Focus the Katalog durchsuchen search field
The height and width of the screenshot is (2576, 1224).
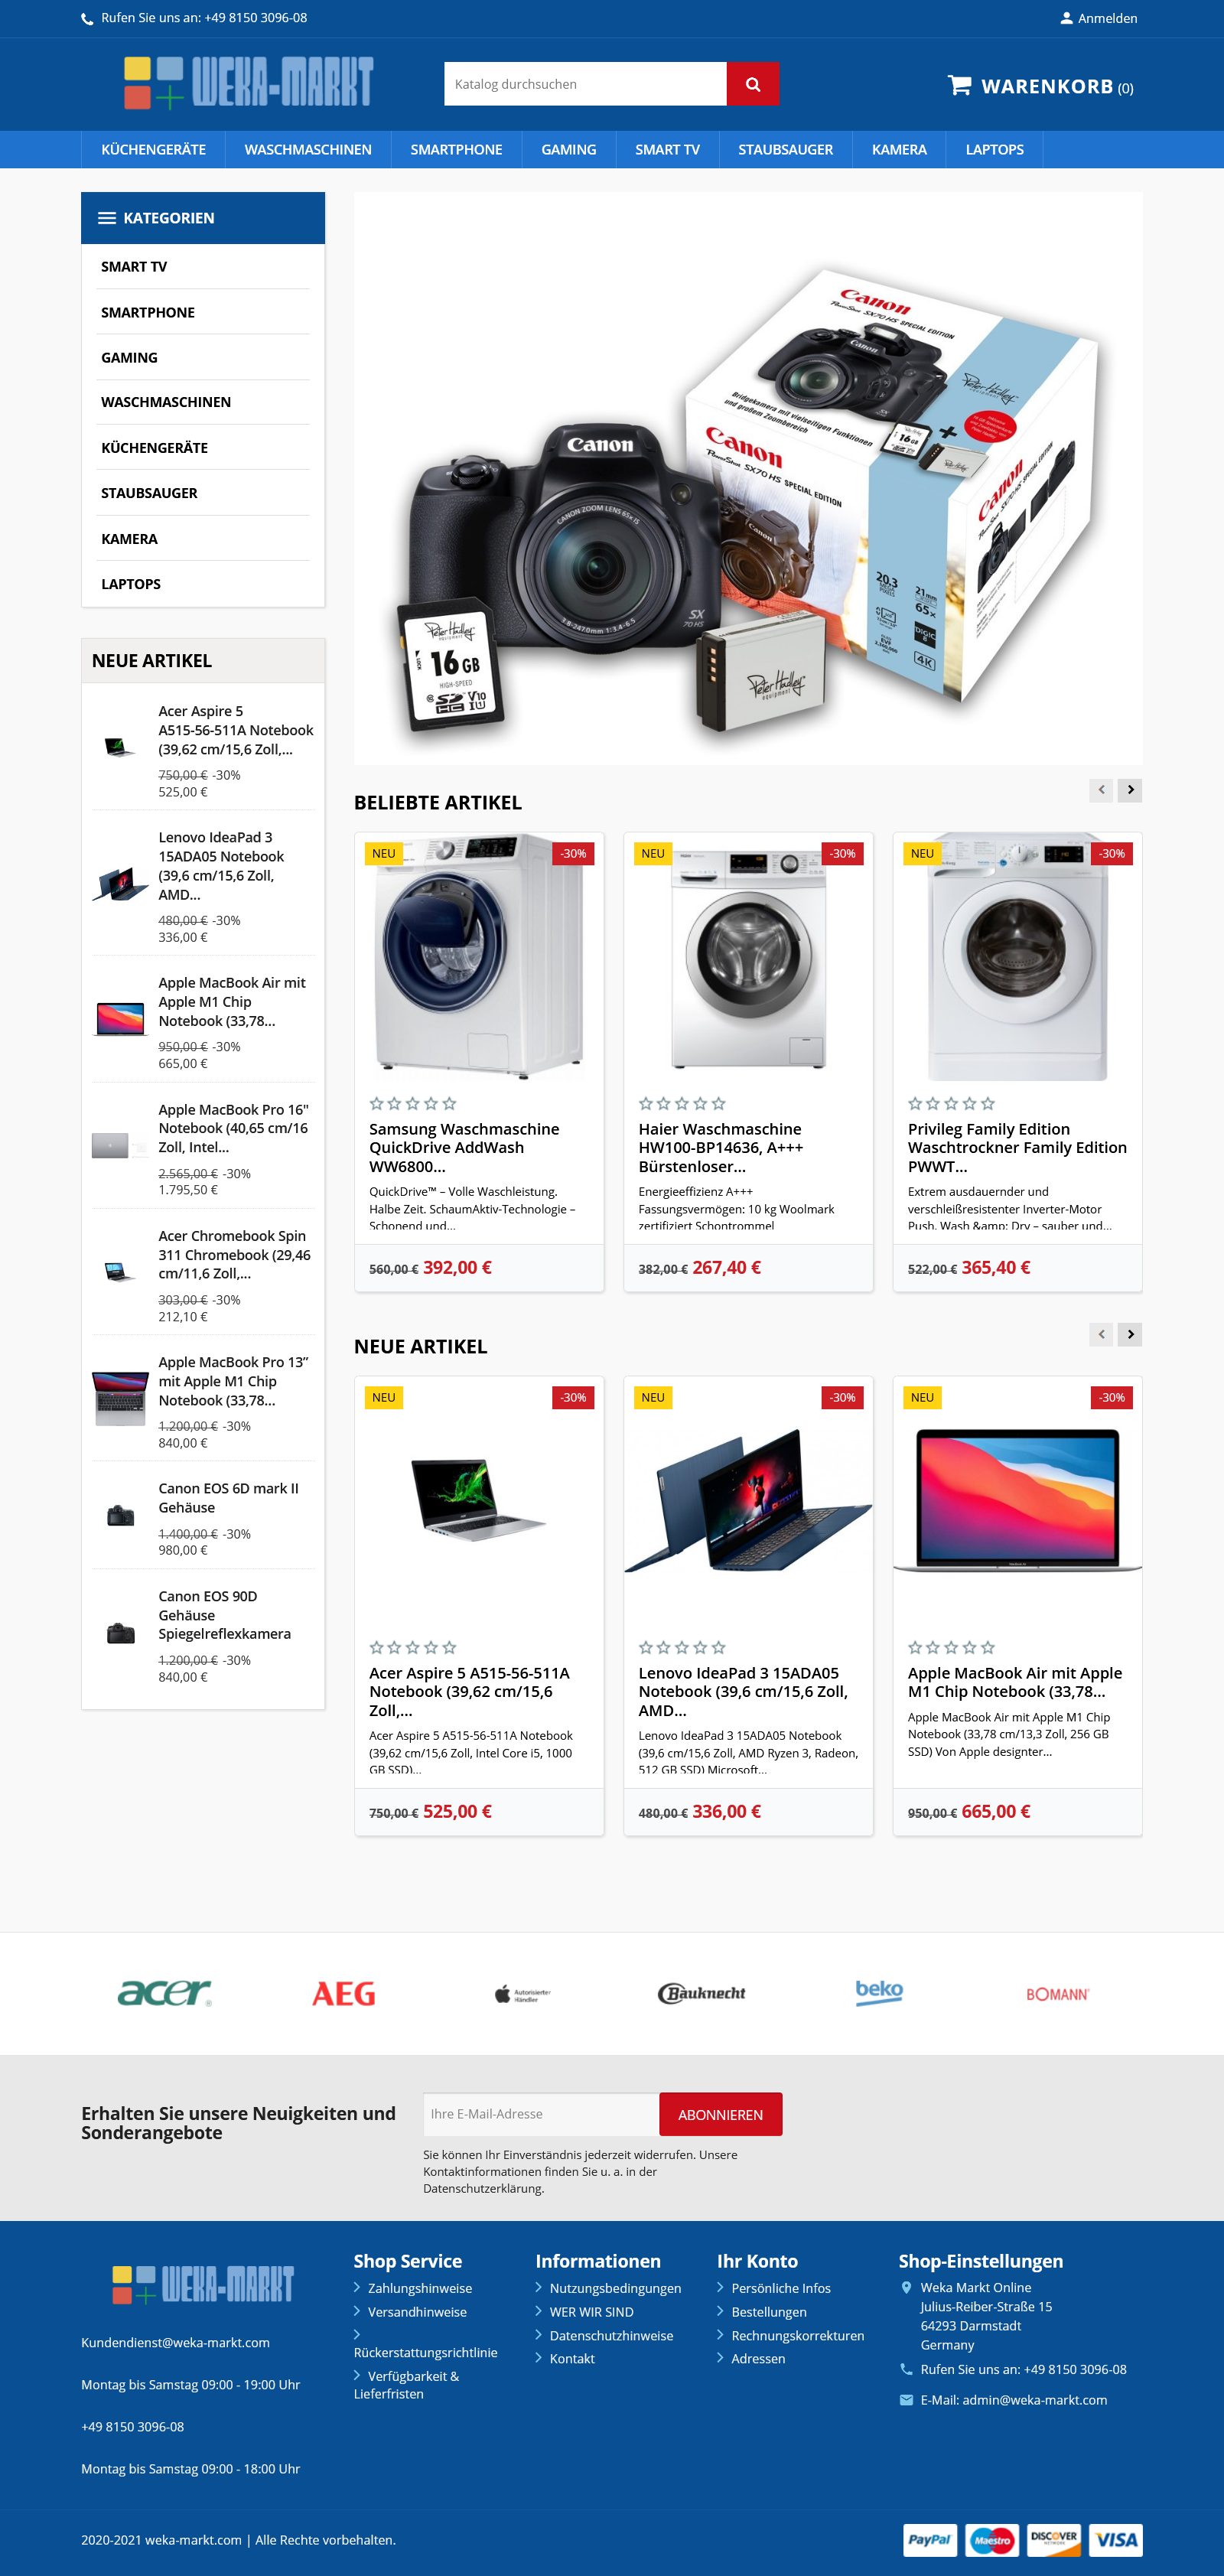[585, 84]
